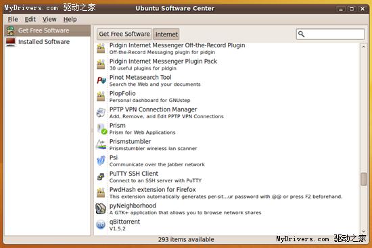372x248 pixels.
Task: Focus the search input field
Action: click(330, 34)
